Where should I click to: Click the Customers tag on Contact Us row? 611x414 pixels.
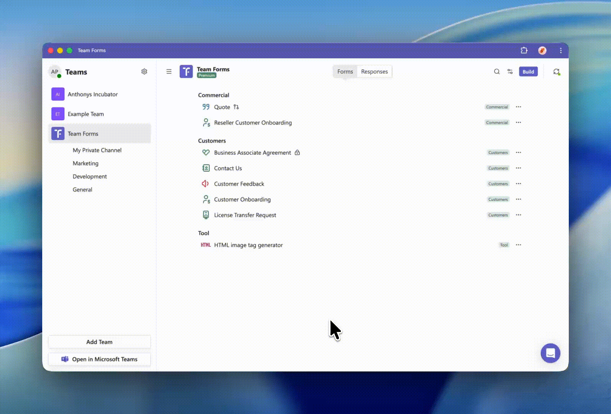pos(498,168)
